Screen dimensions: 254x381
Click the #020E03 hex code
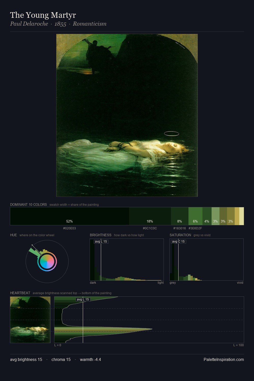(x=70, y=228)
